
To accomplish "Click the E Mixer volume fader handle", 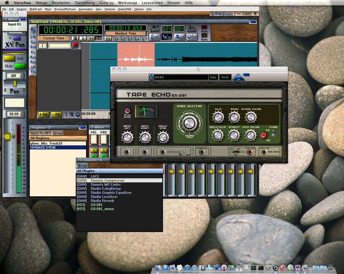I will [7, 137].
